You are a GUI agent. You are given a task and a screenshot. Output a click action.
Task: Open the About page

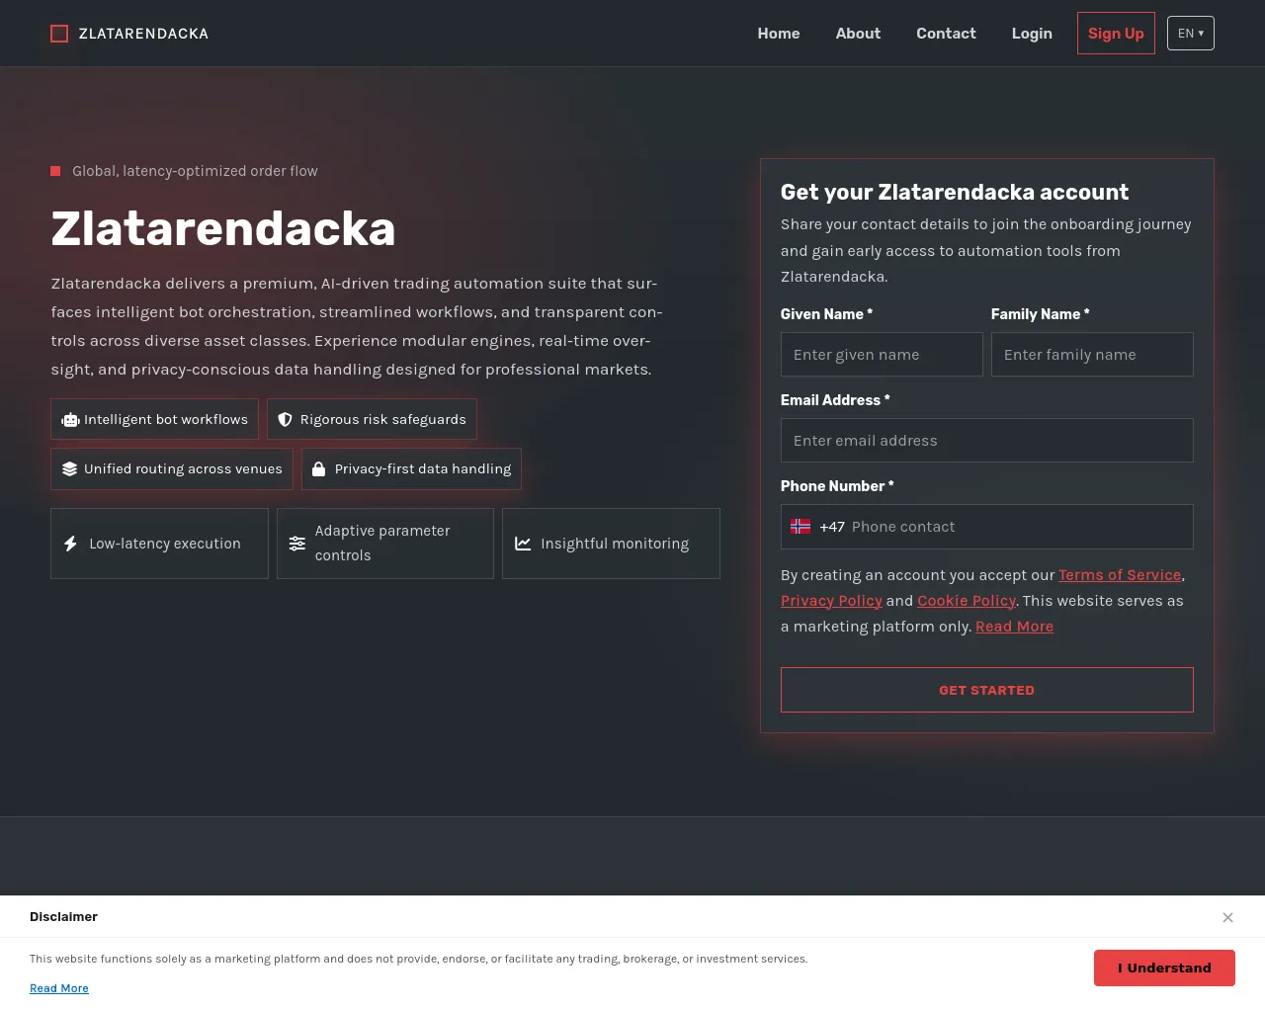point(858,34)
